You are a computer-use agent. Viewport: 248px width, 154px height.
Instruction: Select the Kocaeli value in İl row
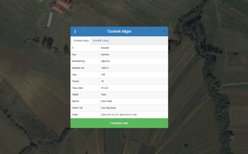click(105, 48)
